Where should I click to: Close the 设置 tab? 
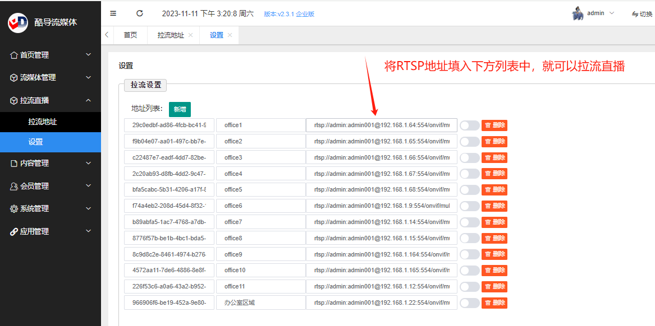(230, 35)
